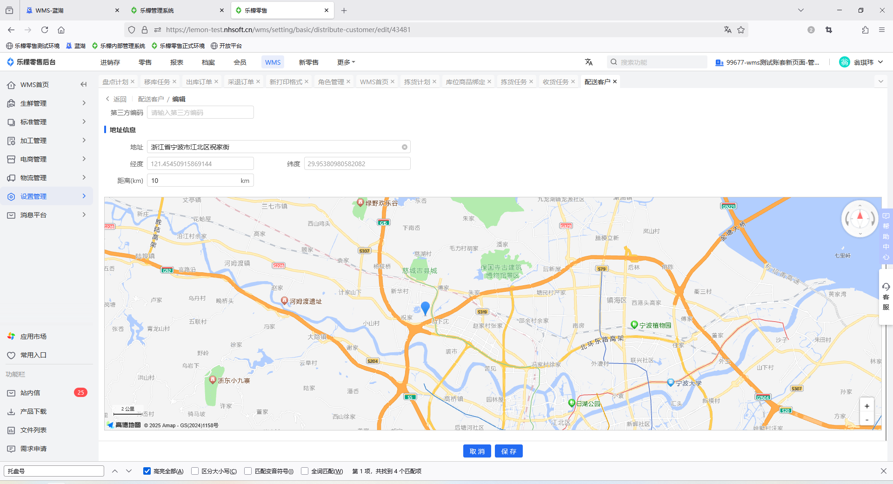Click the screenshot crop icon in toolbar
The width and height of the screenshot is (893, 484).
coord(829,30)
